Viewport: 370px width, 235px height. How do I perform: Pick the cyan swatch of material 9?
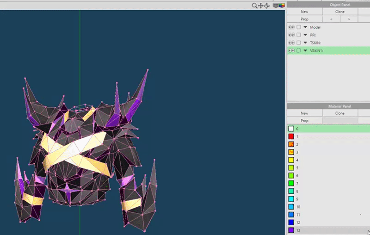click(x=291, y=199)
